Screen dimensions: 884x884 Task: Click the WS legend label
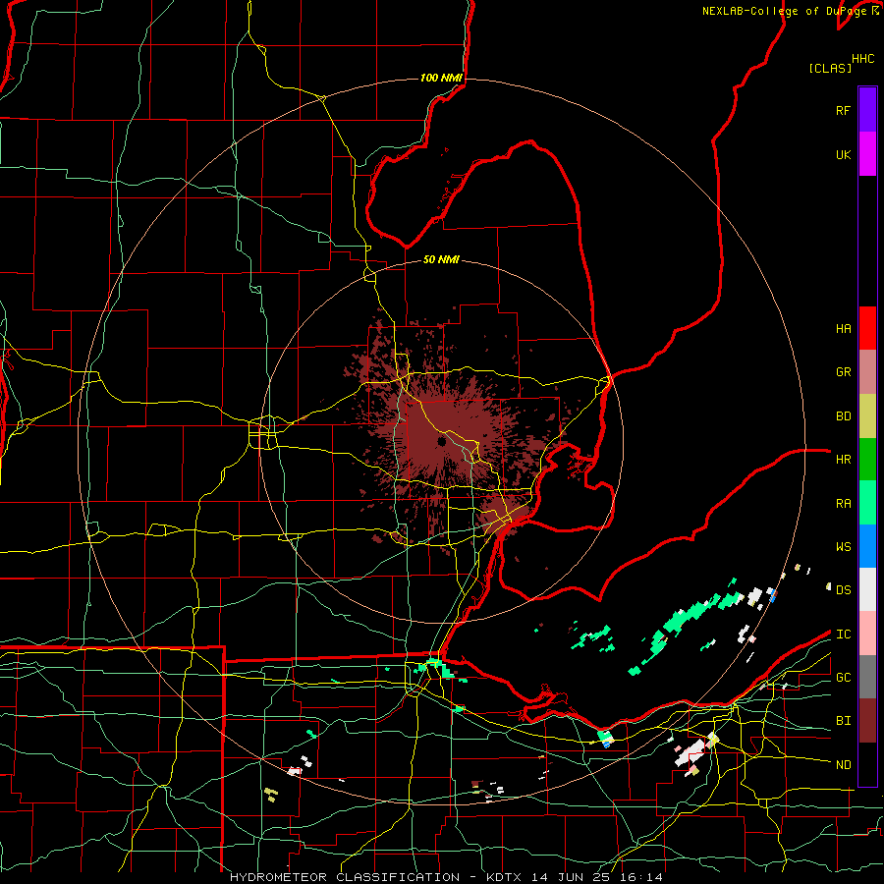[843, 547]
